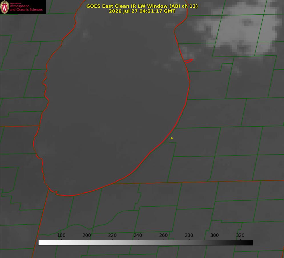The width and height of the screenshot is (284, 258).
Task: Click the 260 colorbar label
Action: 163,235
